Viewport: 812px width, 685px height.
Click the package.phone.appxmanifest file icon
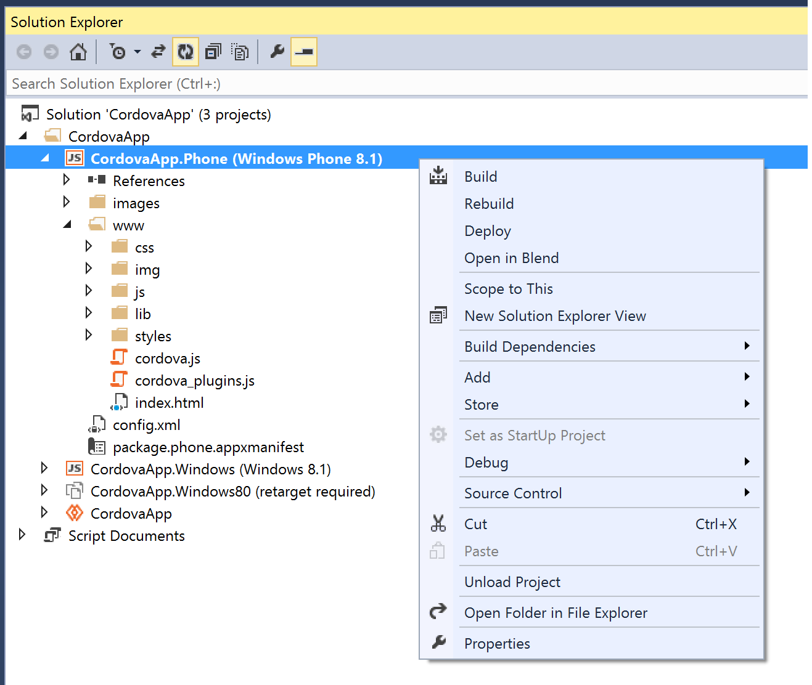pyautogui.click(x=97, y=447)
